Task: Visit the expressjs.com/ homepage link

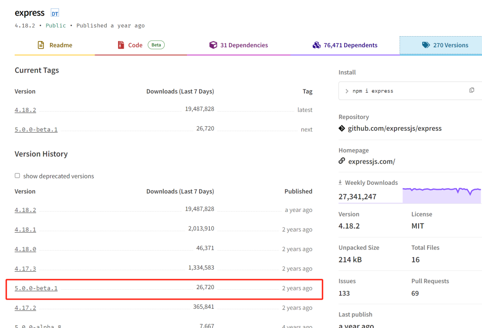Action: (x=372, y=162)
